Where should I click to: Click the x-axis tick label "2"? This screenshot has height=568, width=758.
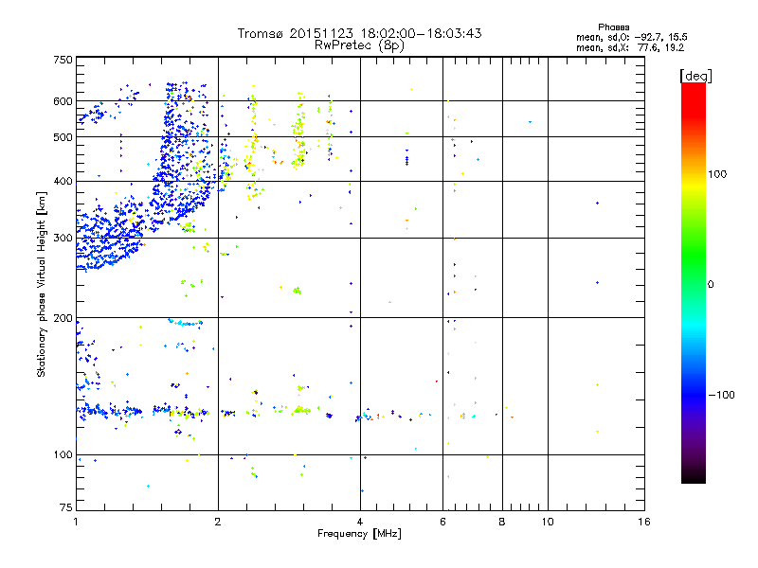click(218, 522)
